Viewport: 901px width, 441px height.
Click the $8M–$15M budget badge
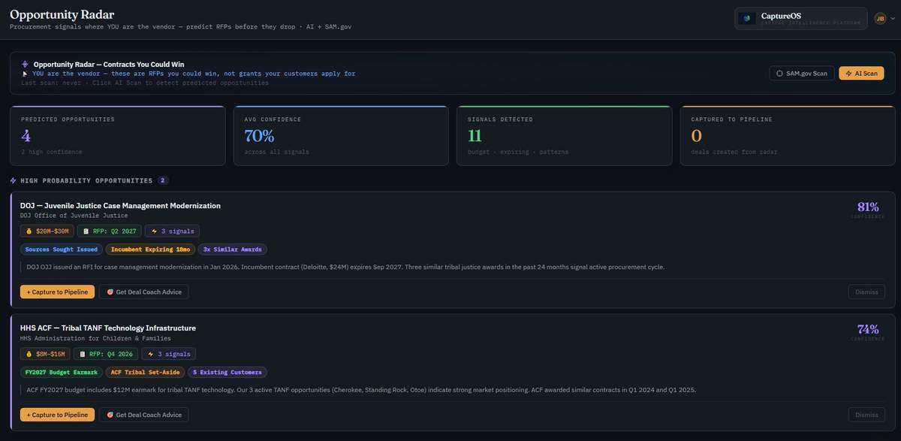click(45, 354)
